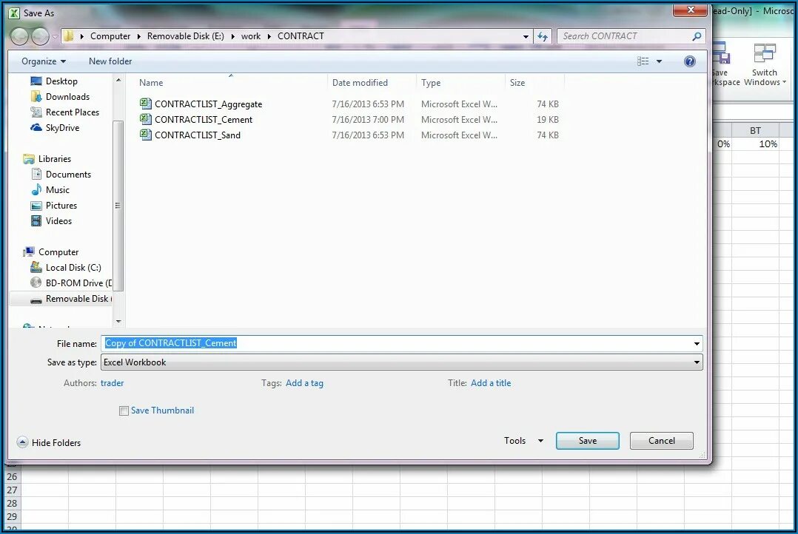Click row 27 header in Excel
Viewport: 798px width, 534px height.
[12, 490]
